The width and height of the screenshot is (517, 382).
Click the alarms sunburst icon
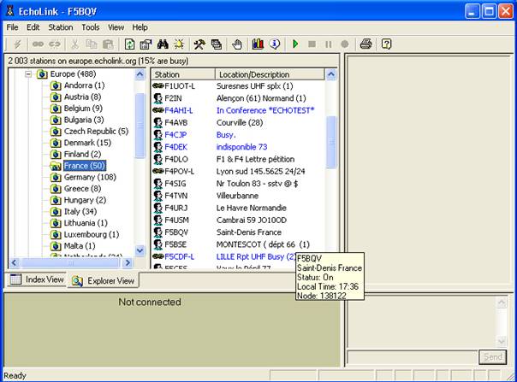click(179, 44)
